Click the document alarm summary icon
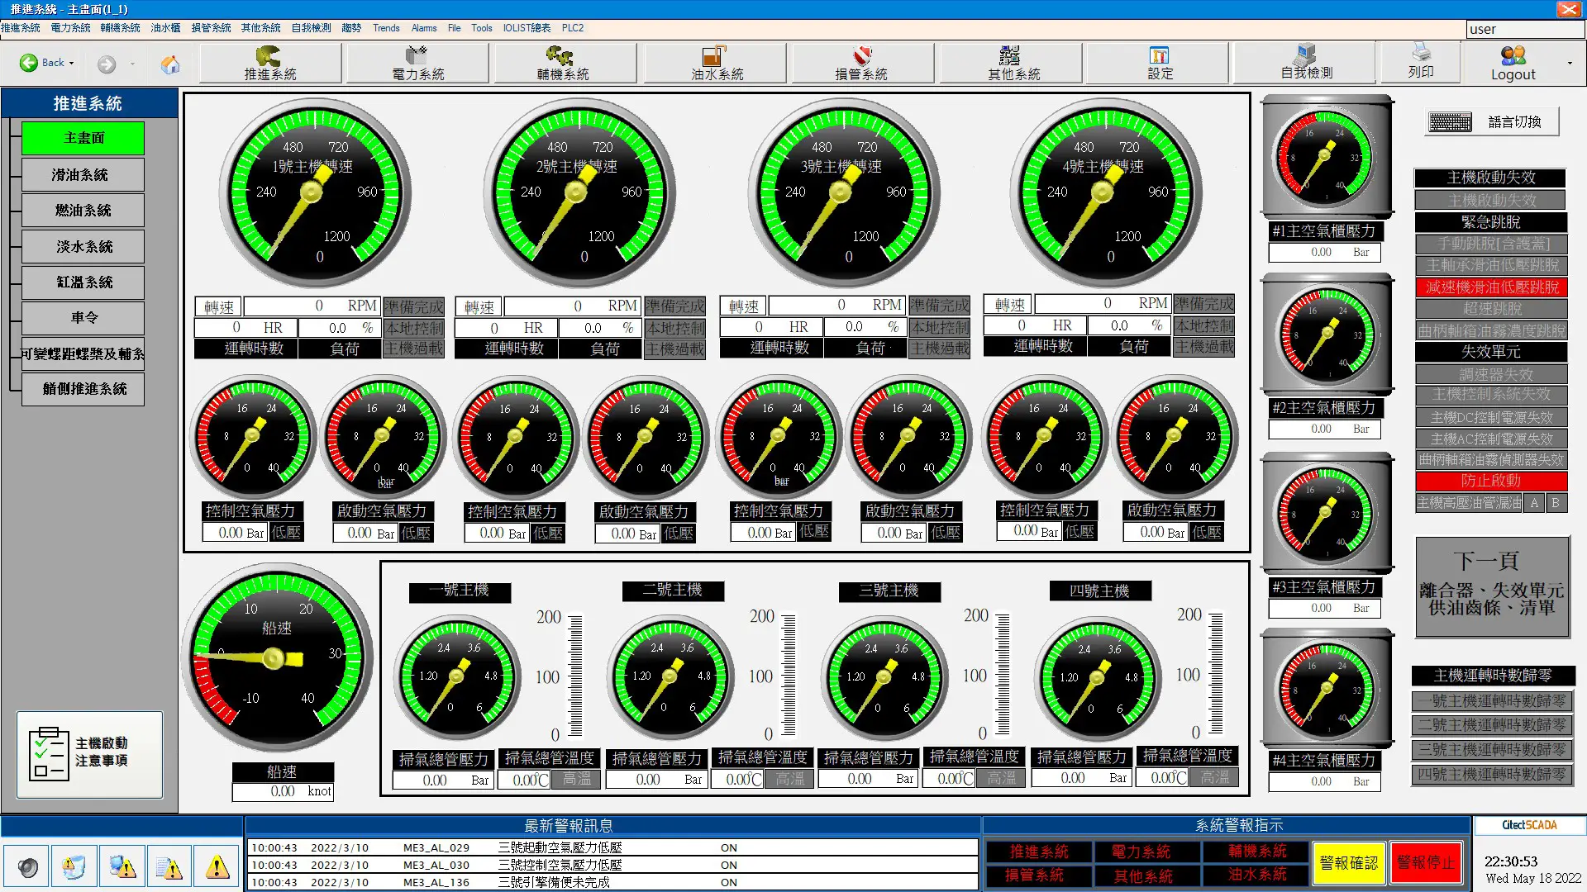The width and height of the screenshot is (1587, 892). coord(169,867)
